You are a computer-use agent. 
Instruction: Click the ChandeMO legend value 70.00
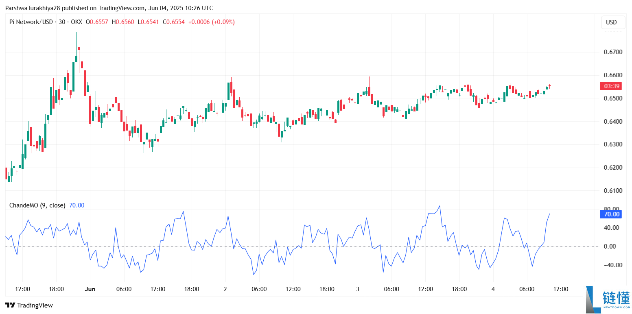pos(77,205)
